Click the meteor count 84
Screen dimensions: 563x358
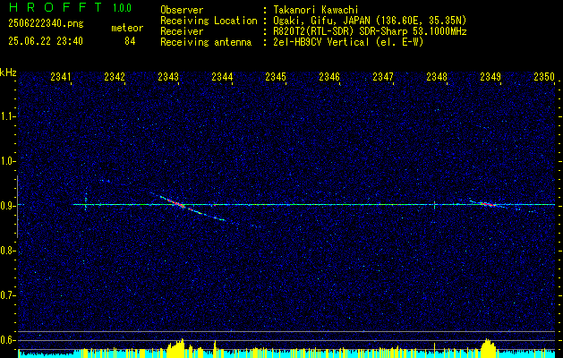(x=130, y=41)
